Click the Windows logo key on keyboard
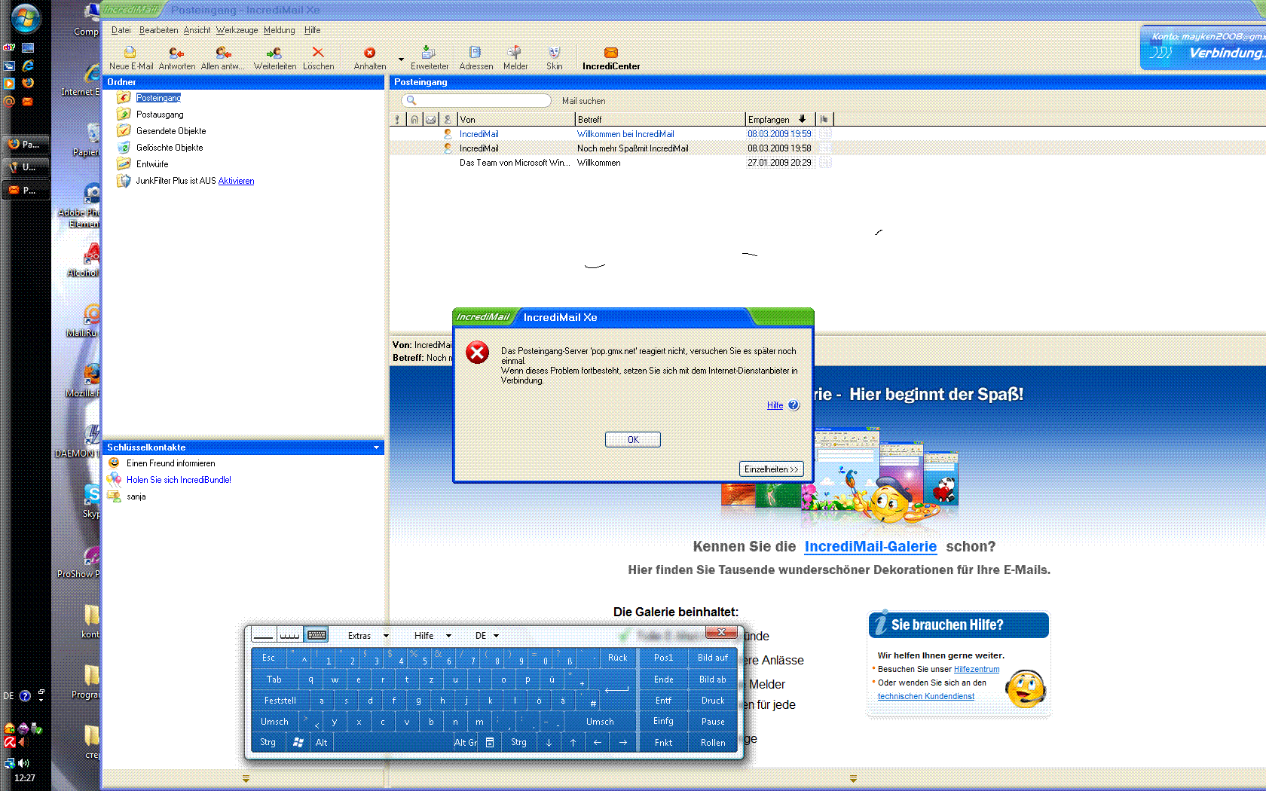1266x791 pixels. tap(298, 743)
